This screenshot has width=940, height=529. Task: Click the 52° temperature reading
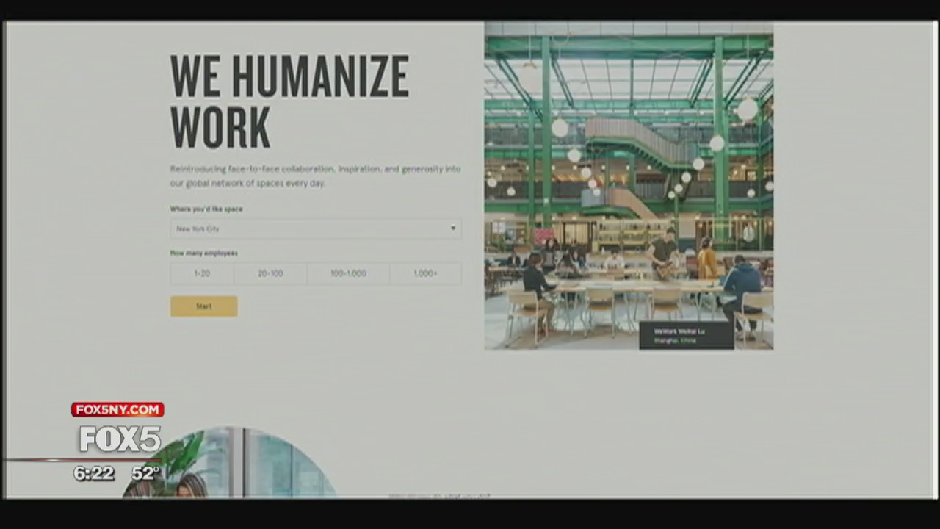145,474
